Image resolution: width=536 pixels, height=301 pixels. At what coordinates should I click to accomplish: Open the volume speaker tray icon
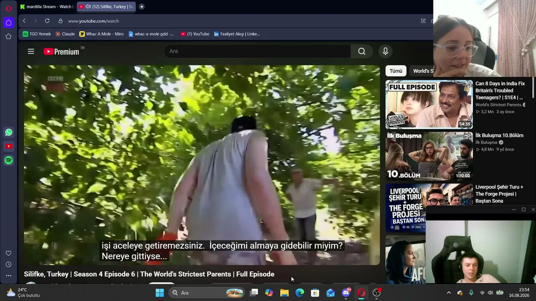pyautogui.click(x=490, y=293)
